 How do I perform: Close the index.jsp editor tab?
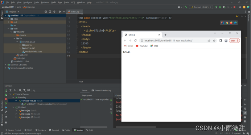click(81, 12)
